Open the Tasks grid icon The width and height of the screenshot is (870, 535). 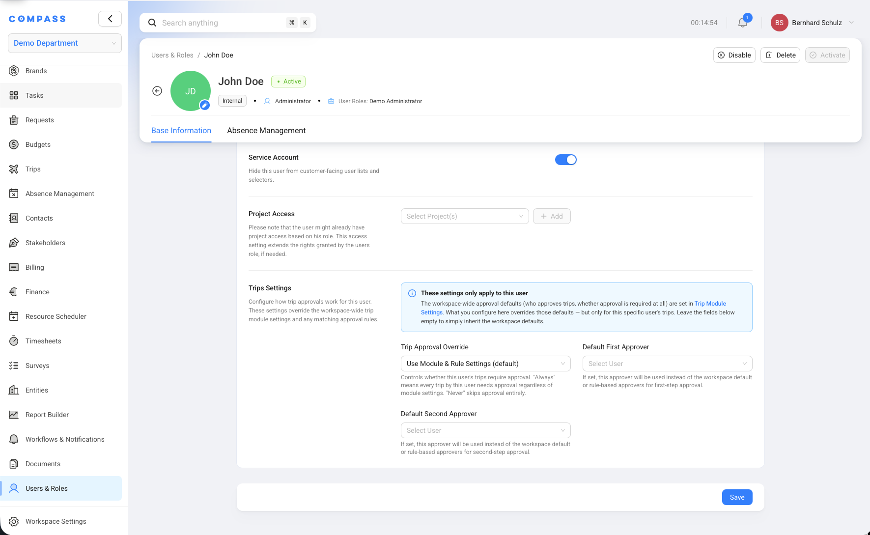tap(14, 95)
